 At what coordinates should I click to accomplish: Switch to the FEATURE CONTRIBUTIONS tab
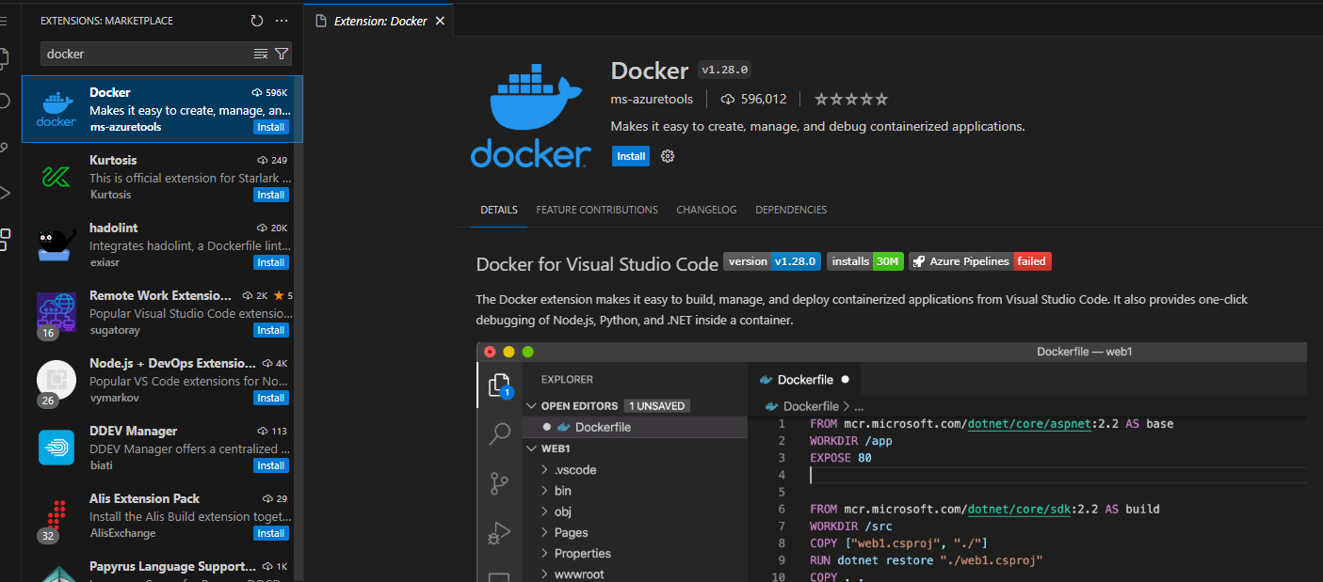click(x=597, y=210)
